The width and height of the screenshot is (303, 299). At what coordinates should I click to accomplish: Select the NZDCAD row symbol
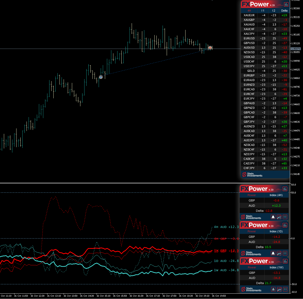coord(249,145)
